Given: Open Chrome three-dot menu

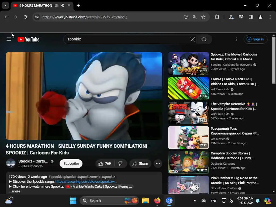Looking at the screenshot, I should click(270, 17).
